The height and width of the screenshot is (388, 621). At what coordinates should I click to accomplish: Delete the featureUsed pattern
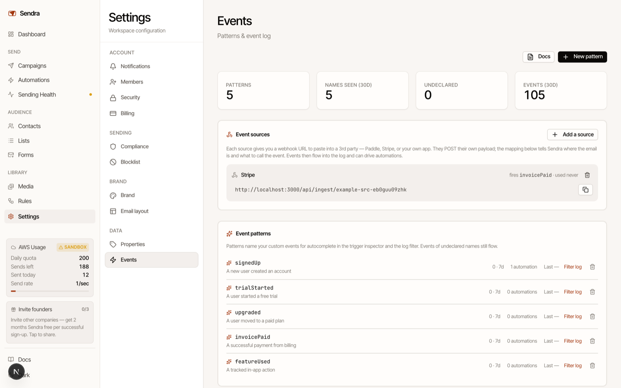pos(592,366)
